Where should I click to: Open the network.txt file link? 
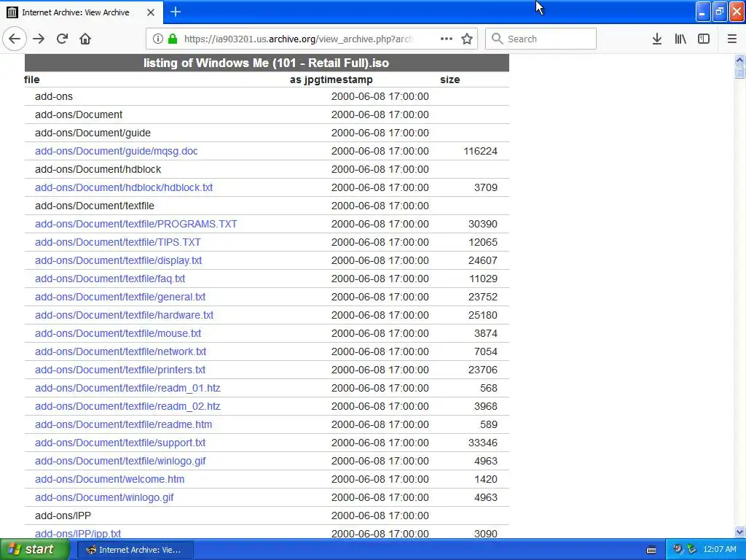[120, 351]
